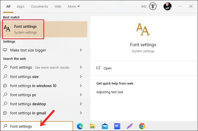
Task: Expand arrow for Make text size bigger
Action: [81, 50]
